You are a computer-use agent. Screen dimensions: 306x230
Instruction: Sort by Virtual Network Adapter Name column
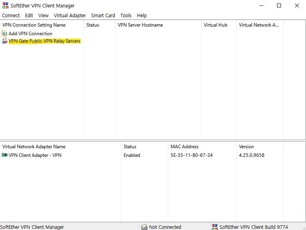tap(61, 147)
